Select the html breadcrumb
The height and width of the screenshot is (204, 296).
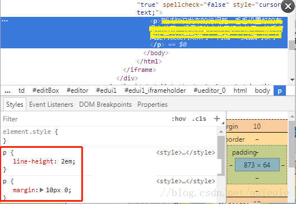pyautogui.click(x=240, y=90)
